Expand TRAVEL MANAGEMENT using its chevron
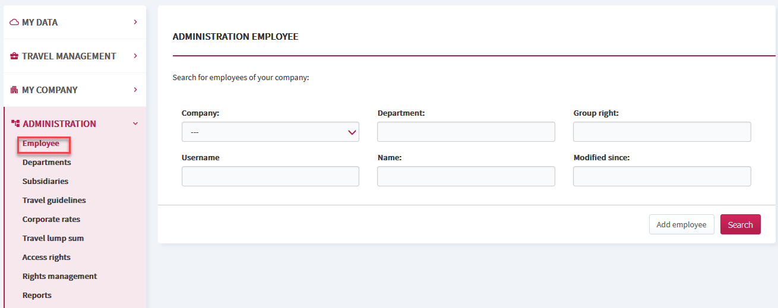Viewport: 778px width, 308px height. 135,56
